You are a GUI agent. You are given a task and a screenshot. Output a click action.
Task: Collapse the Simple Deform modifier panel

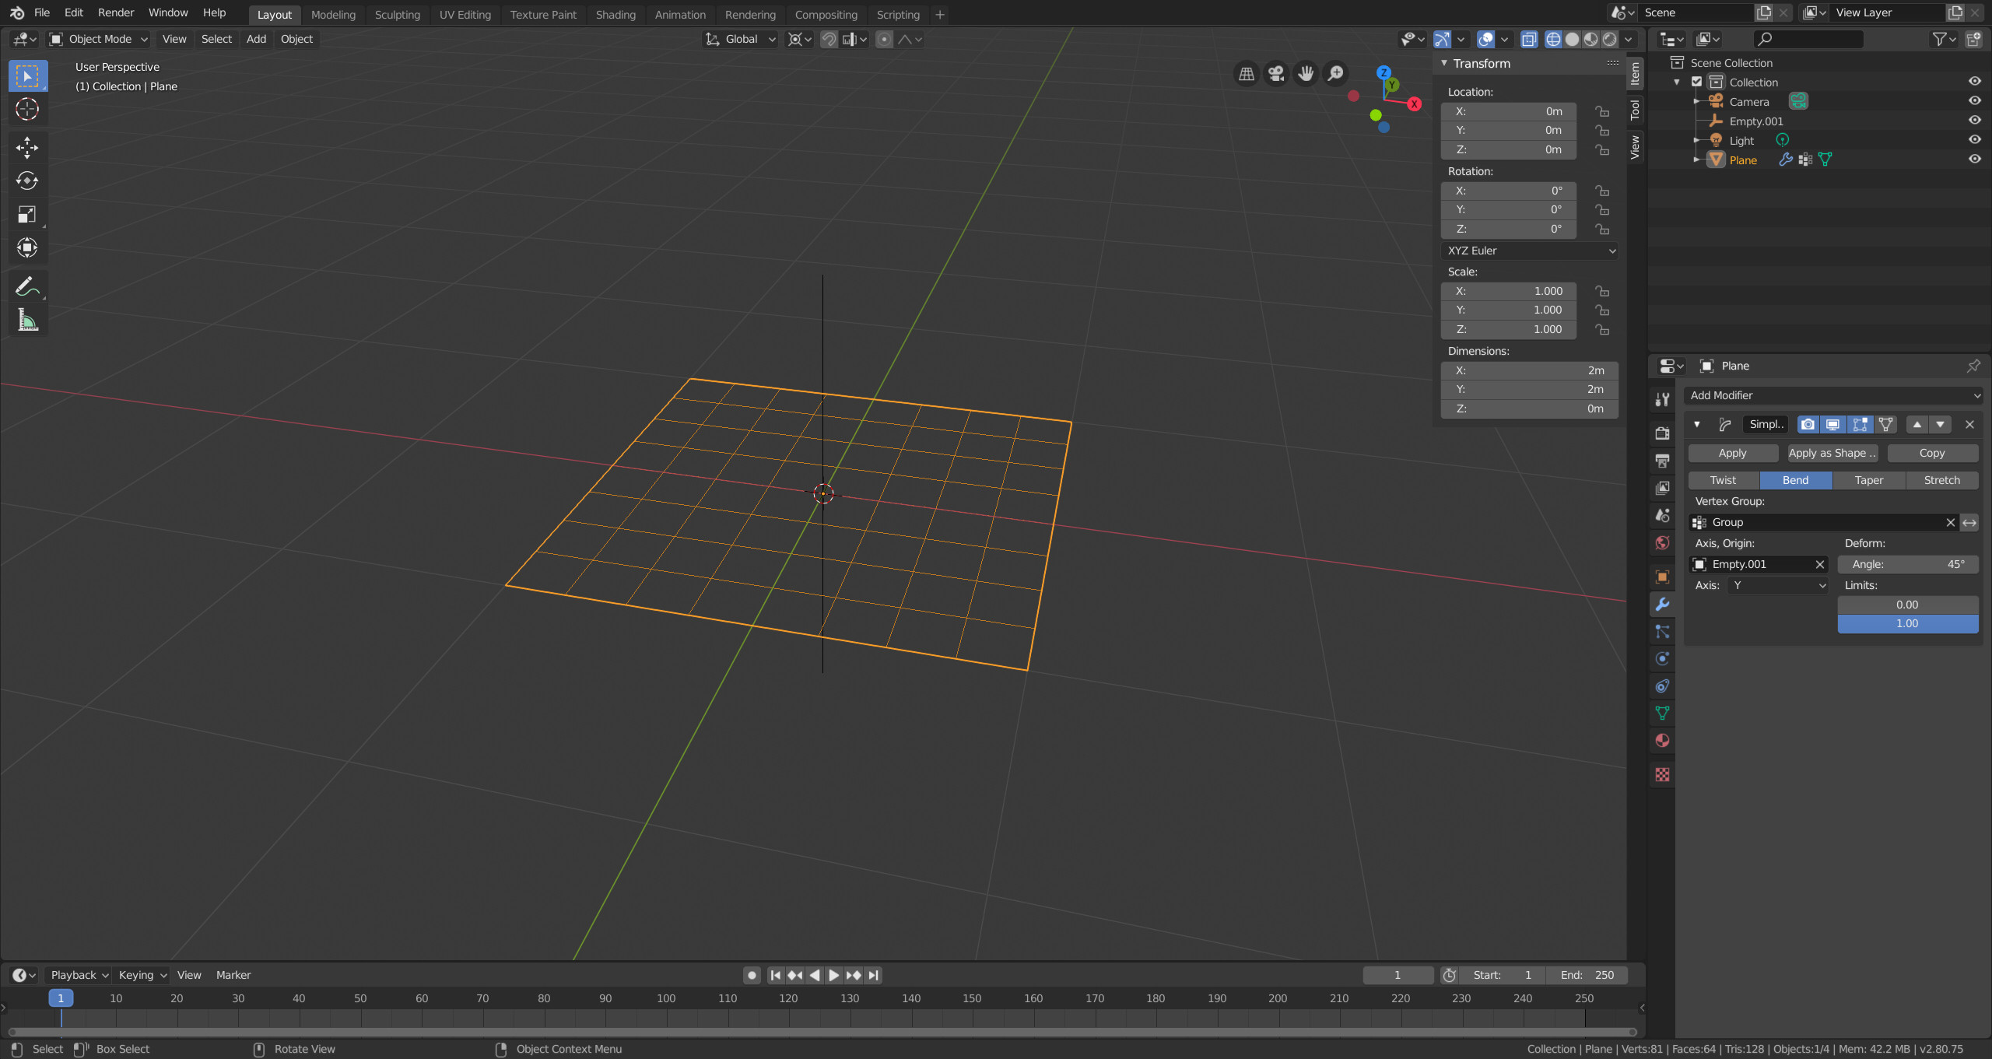pyautogui.click(x=1697, y=425)
